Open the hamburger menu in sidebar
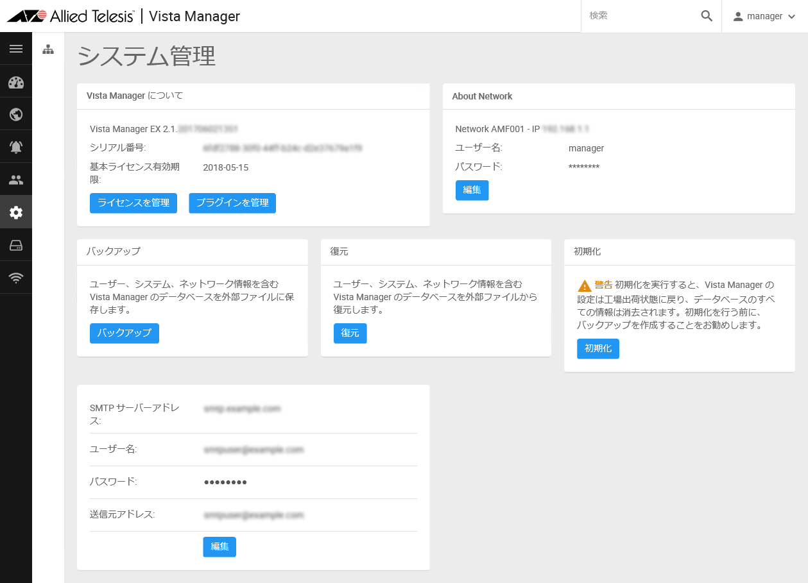 coord(16,49)
